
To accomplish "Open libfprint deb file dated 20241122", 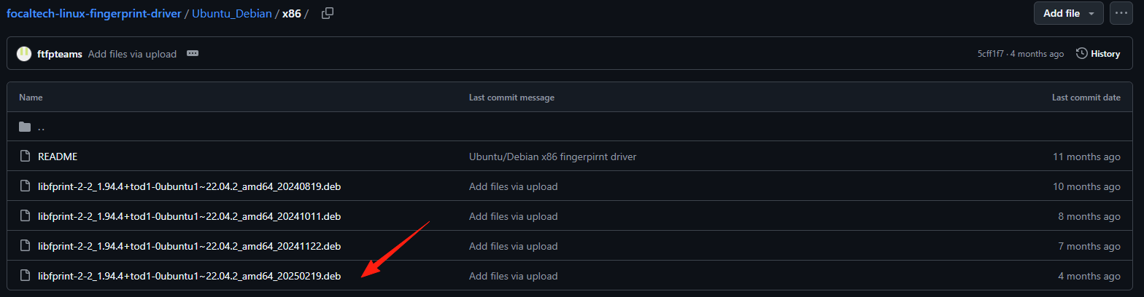I will 189,246.
